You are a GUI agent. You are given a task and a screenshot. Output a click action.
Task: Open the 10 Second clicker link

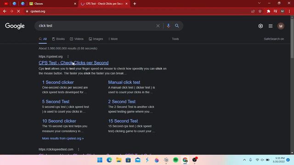(x=59, y=121)
